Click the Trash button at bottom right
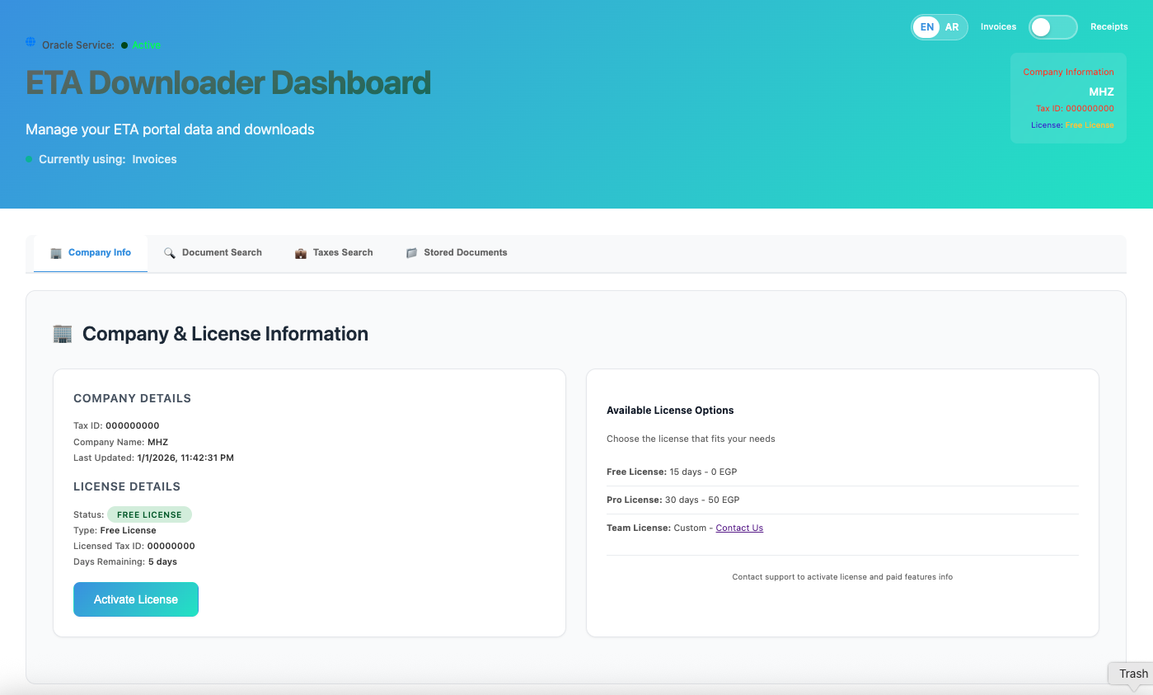 1132,673
